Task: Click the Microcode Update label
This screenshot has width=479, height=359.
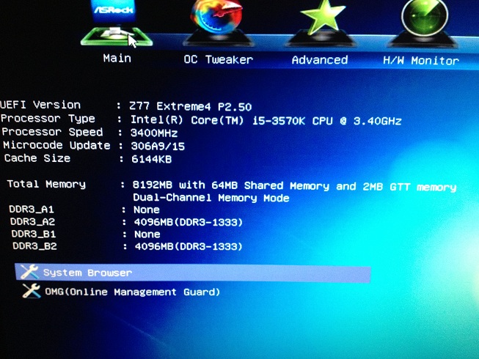Action: [56, 145]
